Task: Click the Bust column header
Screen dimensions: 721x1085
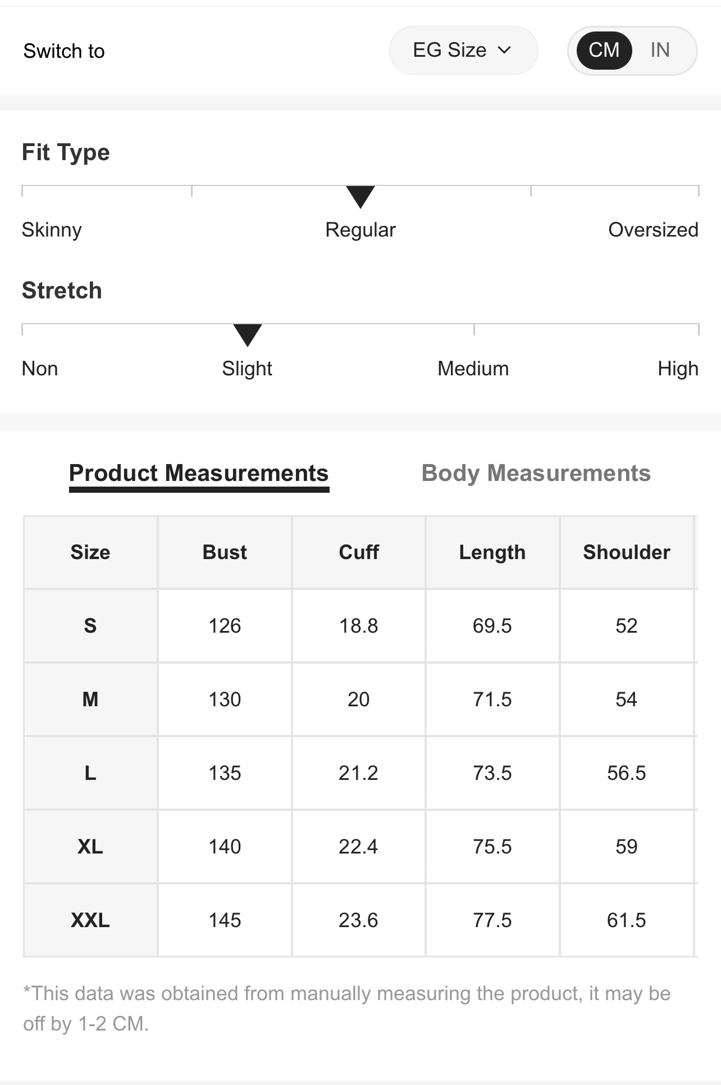Action: [225, 552]
